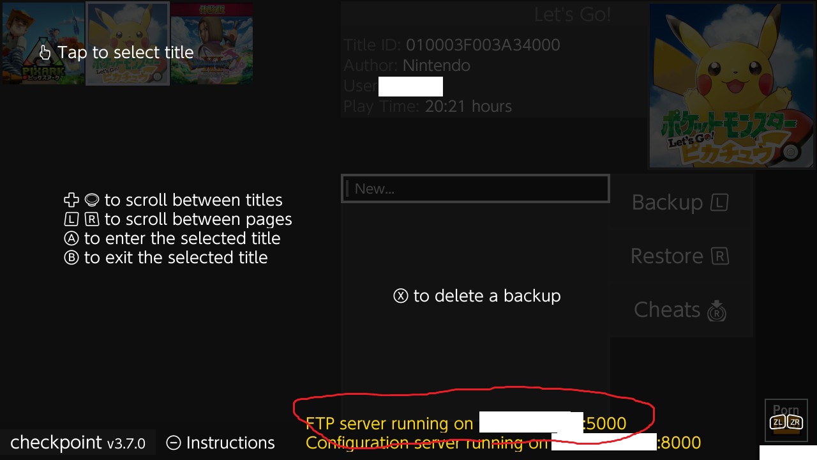Viewport: 817px width, 460px height.
Task: Click the X icon for delete backup
Action: click(401, 296)
